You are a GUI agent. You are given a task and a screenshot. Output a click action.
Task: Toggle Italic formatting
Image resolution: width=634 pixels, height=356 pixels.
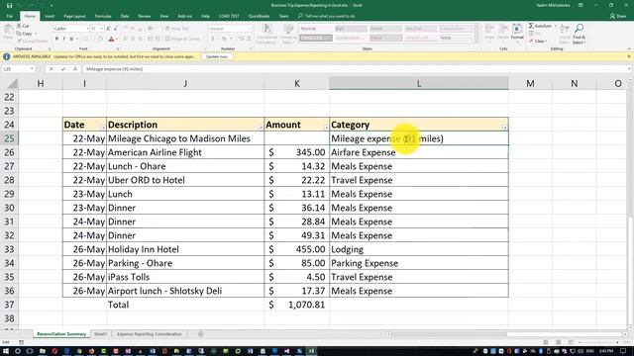pyautogui.click(x=63, y=39)
